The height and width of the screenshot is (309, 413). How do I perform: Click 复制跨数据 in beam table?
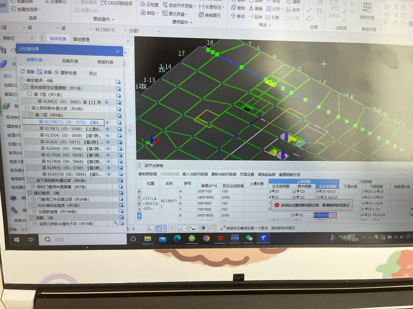[x=147, y=174]
